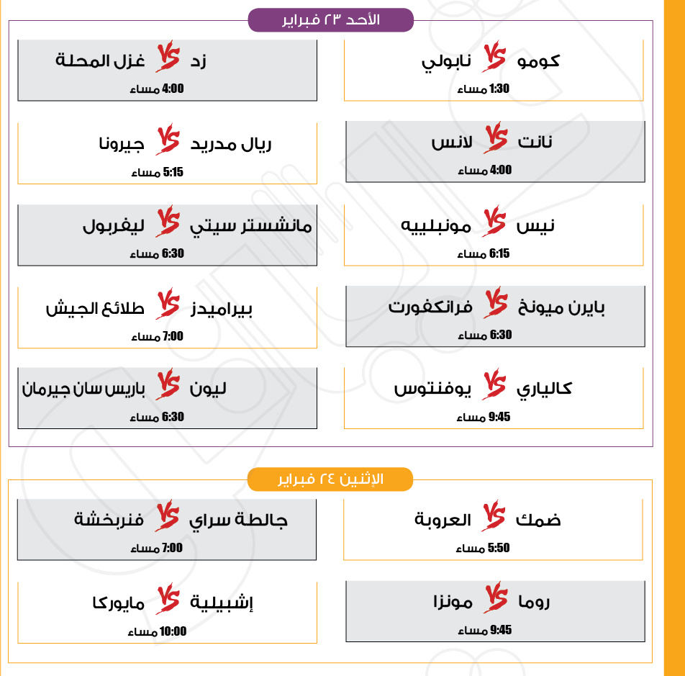Image resolution: width=685 pixels, height=676 pixels.
Task: Click the team name ليفربول (Liverpool)
Action: [114, 225]
